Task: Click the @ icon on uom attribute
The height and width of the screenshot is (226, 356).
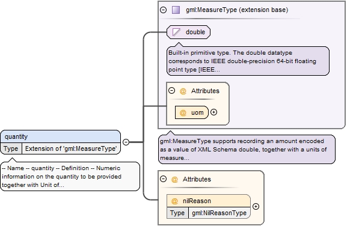Action: (x=183, y=112)
